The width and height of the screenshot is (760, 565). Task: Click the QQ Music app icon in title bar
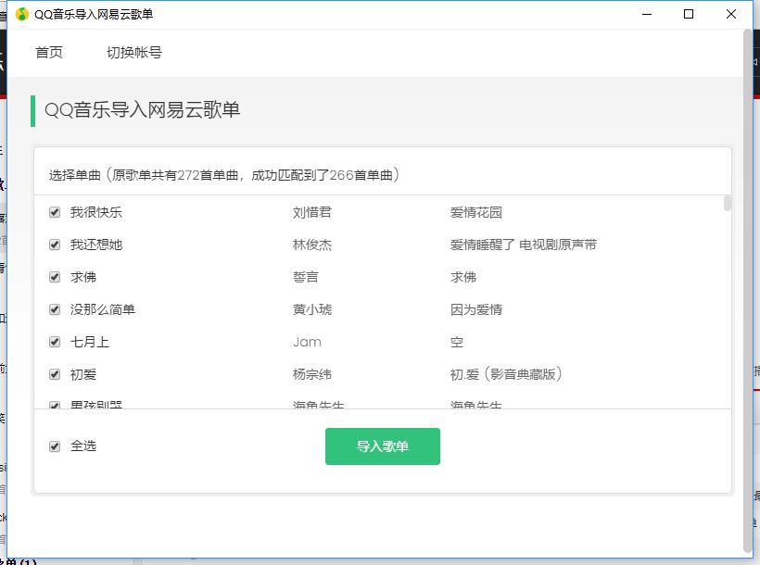pos(22,14)
